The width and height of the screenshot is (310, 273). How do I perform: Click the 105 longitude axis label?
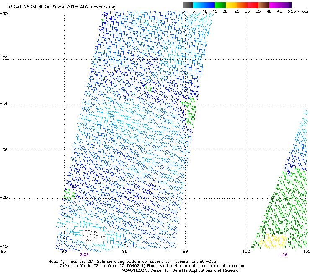(x=307, y=252)
